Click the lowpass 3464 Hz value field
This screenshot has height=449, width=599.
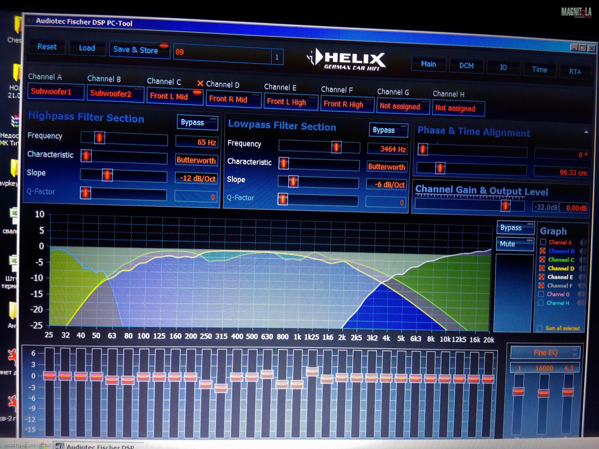(x=387, y=149)
